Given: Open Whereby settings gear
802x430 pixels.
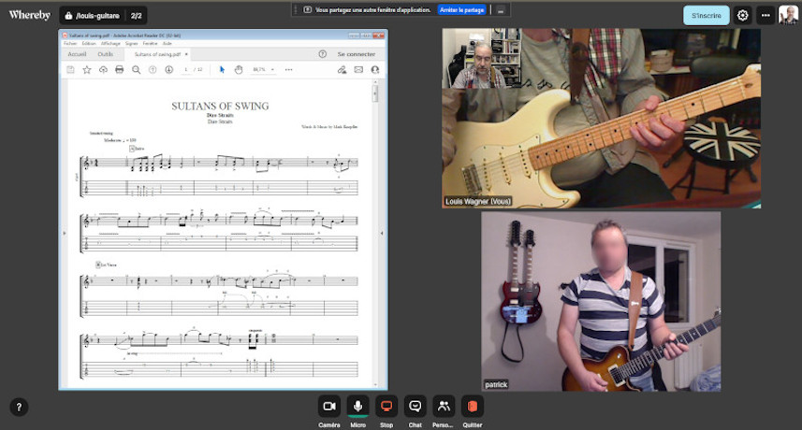Looking at the screenshot, I should click(742, 15).
